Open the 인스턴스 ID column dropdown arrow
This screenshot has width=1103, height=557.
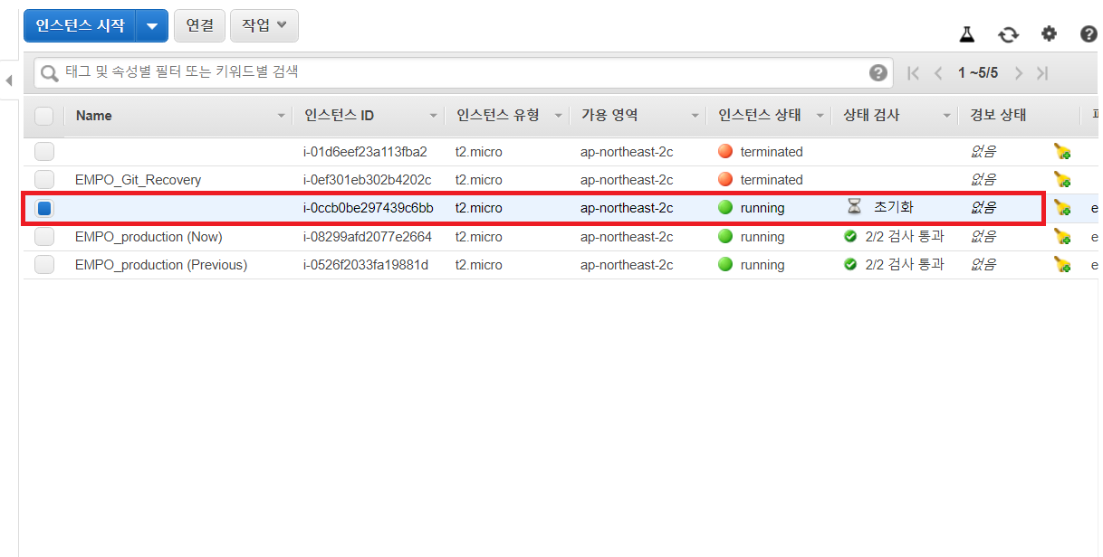tap(434, 116)
